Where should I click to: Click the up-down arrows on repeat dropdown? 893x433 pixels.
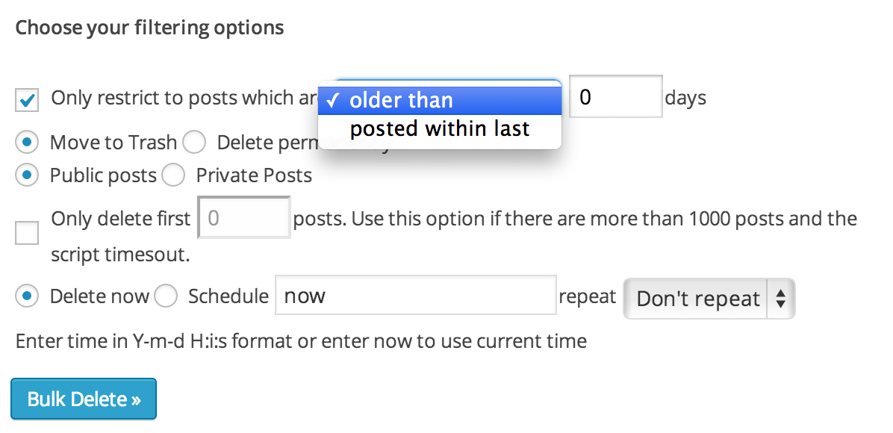click(780, 299)
